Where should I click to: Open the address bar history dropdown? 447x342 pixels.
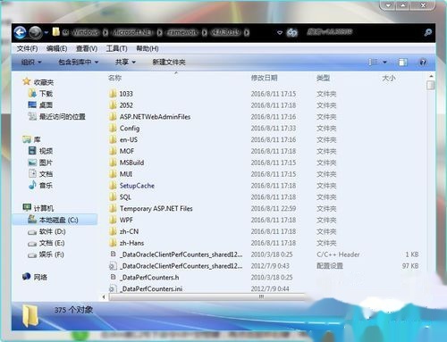coord(280,32)
